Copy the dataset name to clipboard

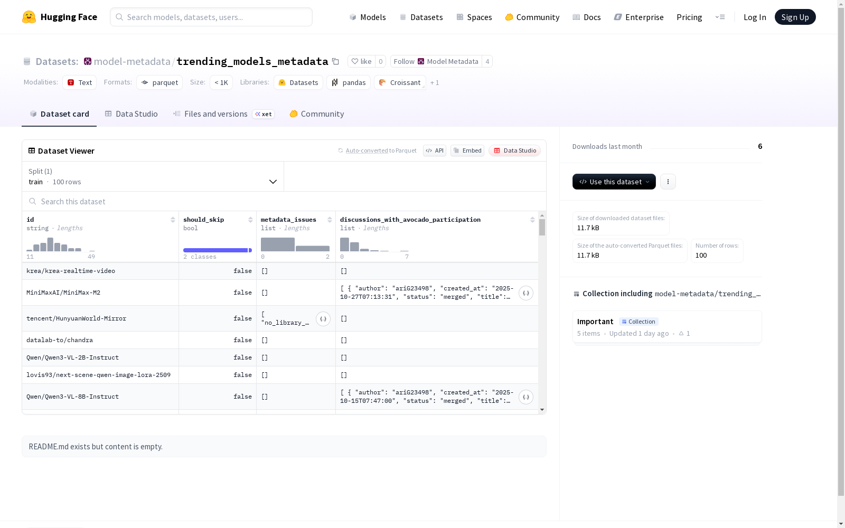335,61
